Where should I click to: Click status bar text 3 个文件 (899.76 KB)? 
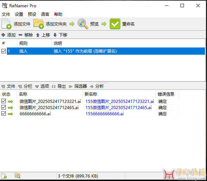tap(78, 176)
